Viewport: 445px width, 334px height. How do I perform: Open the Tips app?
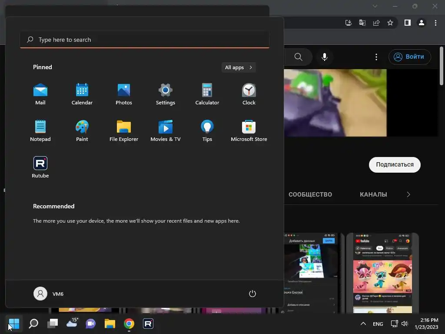pyautogui.click(x=207, y=130)
